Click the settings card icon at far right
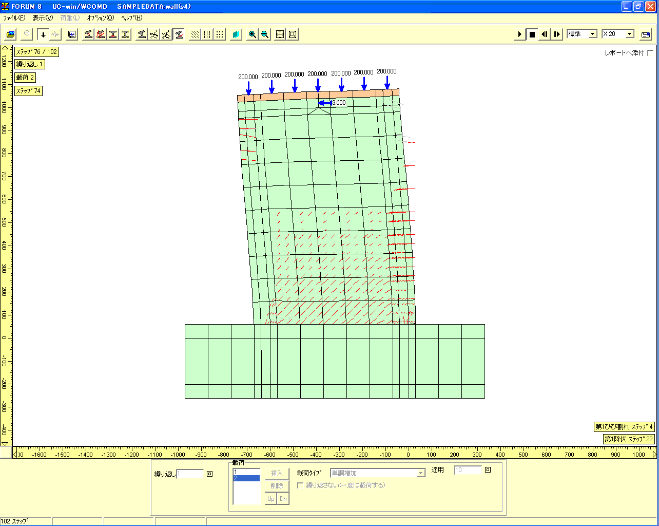659x526 pixels. tap(646, 34)
